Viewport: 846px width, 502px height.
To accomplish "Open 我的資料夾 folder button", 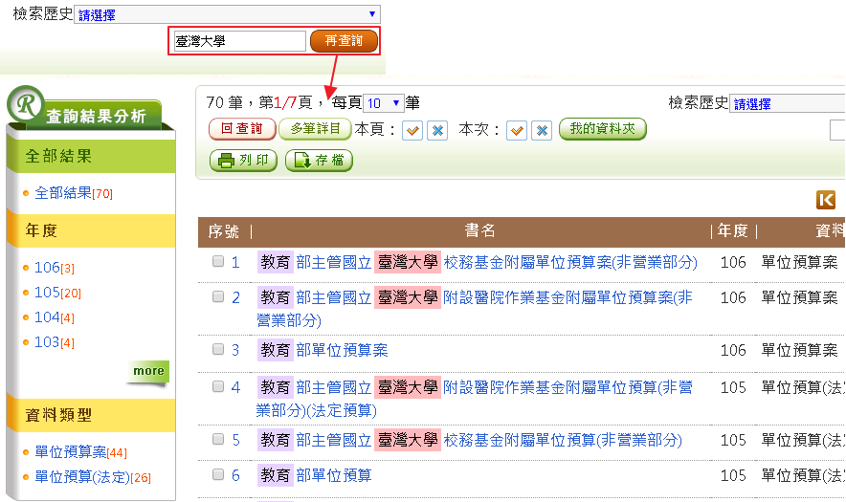I will click(x=603, y=129).
